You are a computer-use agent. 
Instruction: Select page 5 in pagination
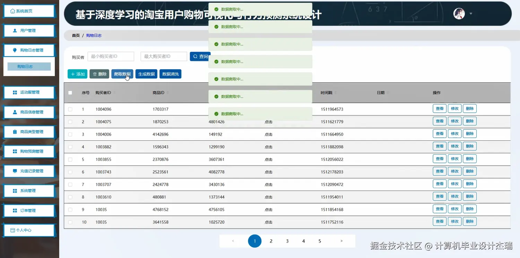coord(320,241)
